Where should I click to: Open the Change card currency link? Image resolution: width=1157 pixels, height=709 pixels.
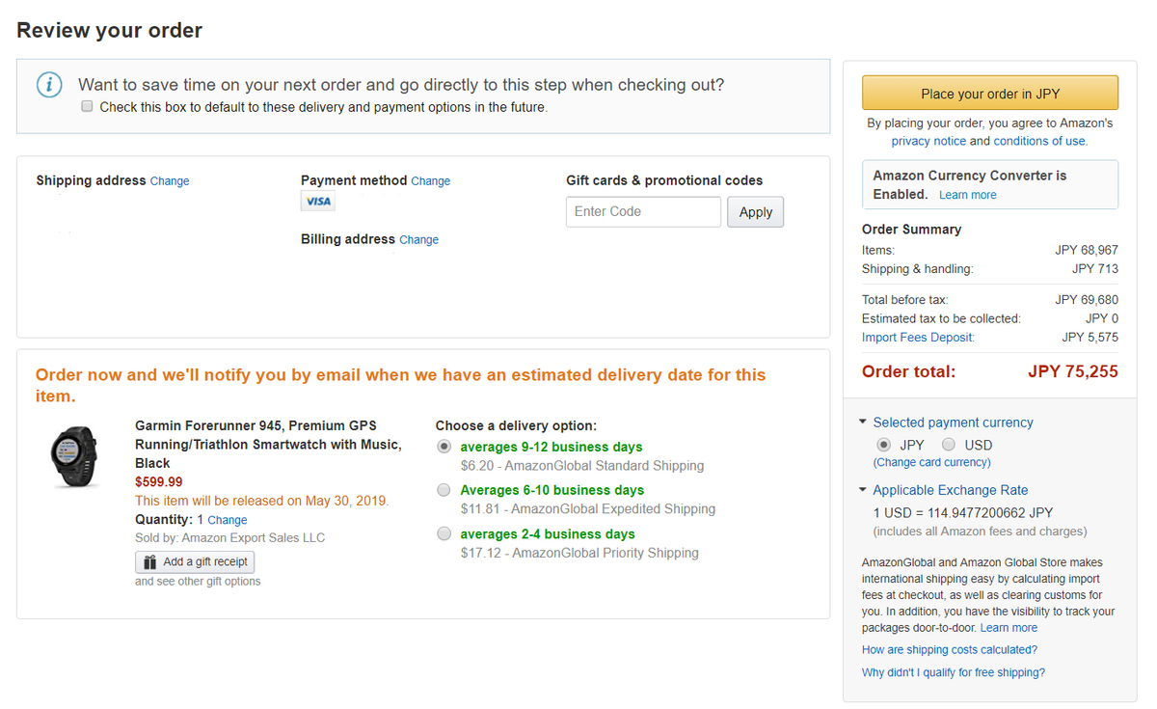(x=931, y=463)
